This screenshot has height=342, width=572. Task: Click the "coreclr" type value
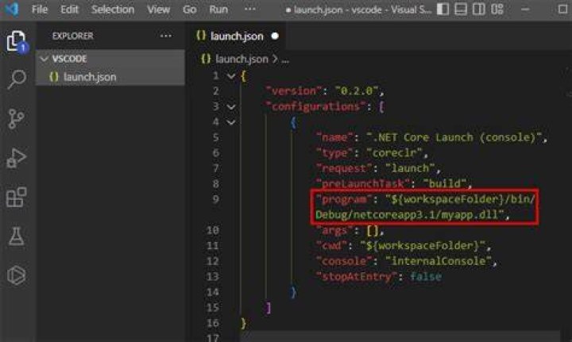click(x=394, y=153)
